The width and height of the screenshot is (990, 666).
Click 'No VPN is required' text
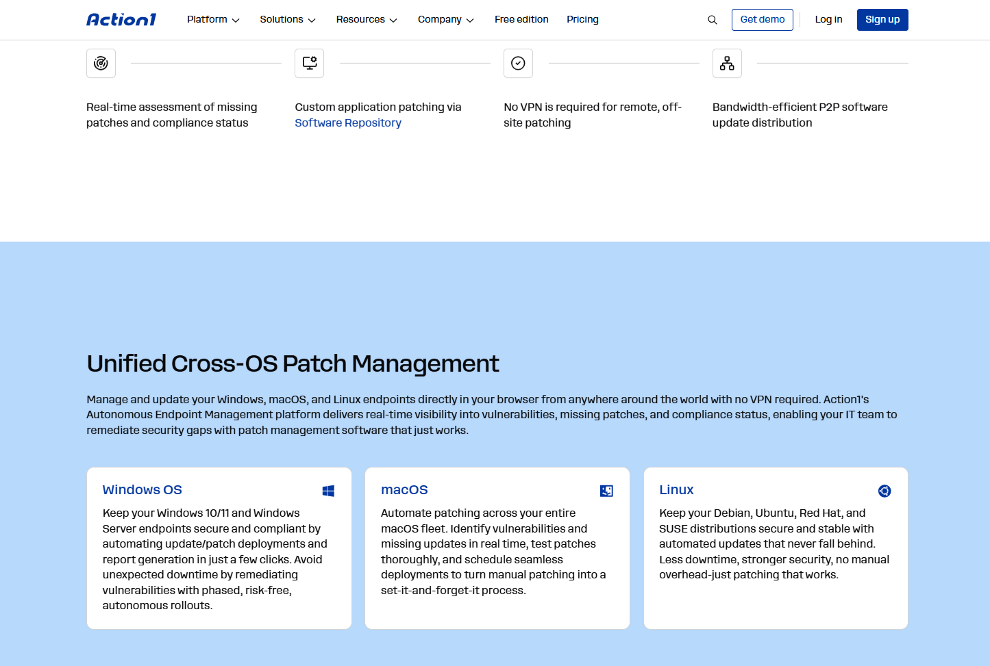(593, 115)
